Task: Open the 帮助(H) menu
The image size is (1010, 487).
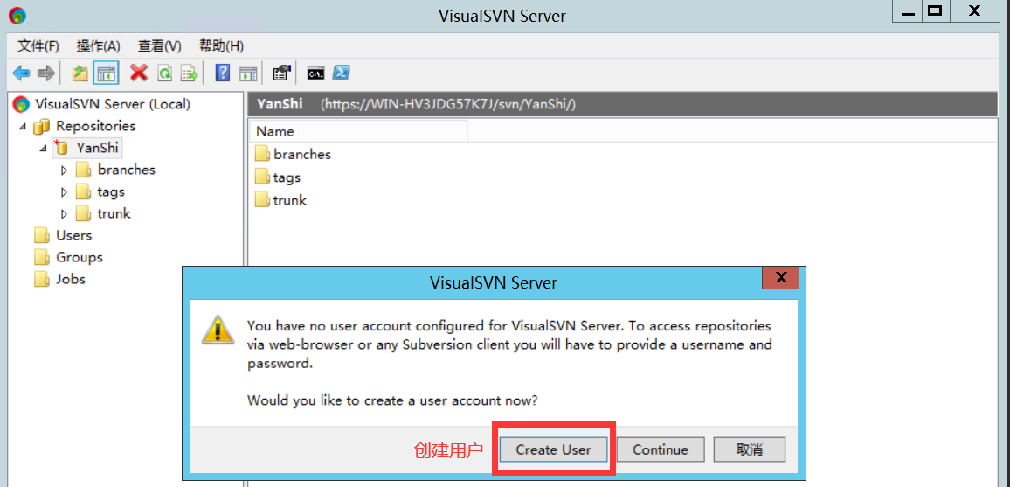Action: click(x=221, y=45)
